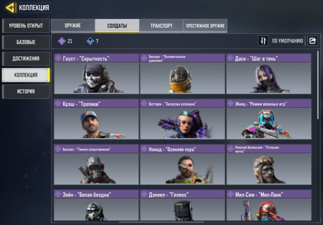Open the ДОСТИЖЕНИЯ section in sidebar
The image size is (323, 225).
pos(26,59)
